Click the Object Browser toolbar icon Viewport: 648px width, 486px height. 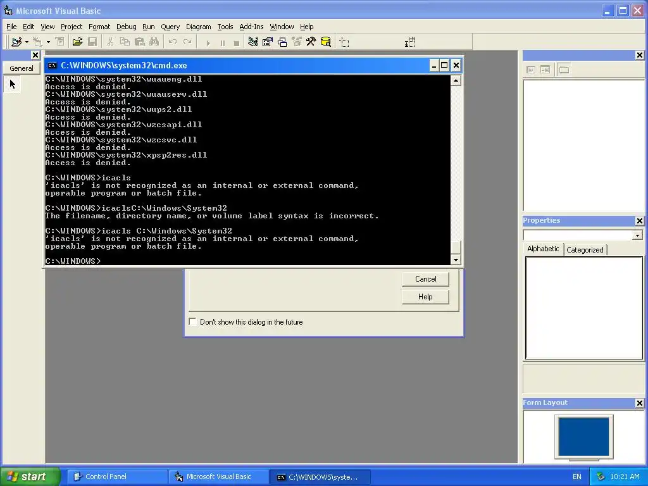click(297, 42)
